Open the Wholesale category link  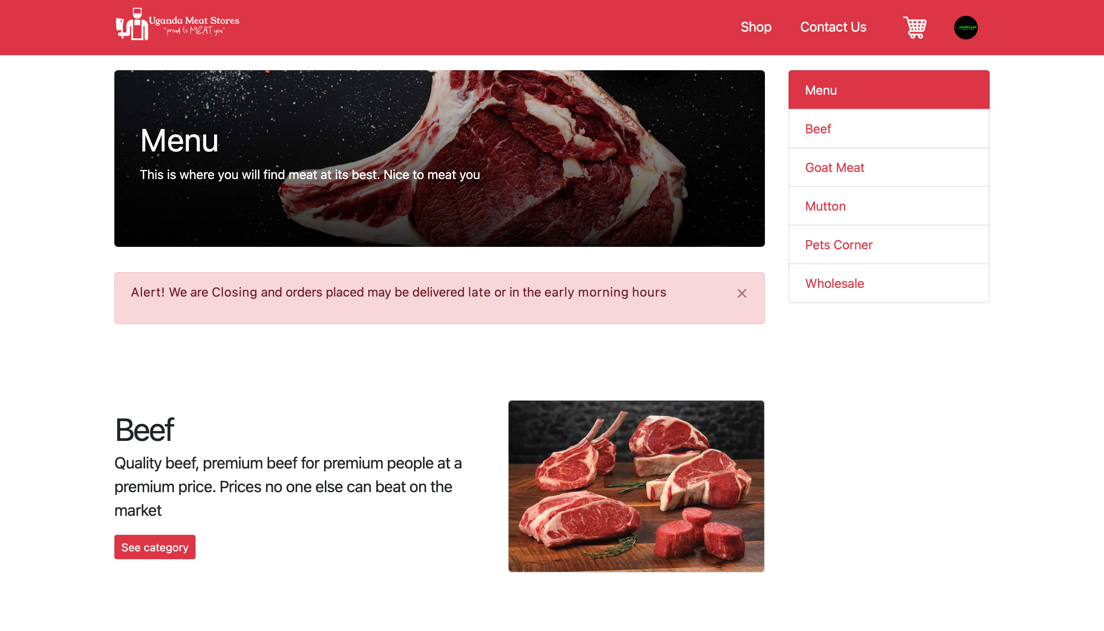tap(889, 283)
